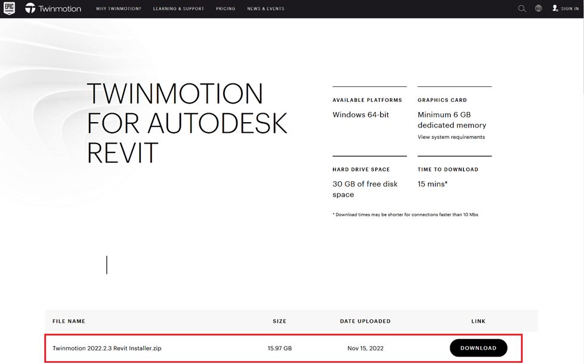Click the SIZE column header

[x=279, y=321]
